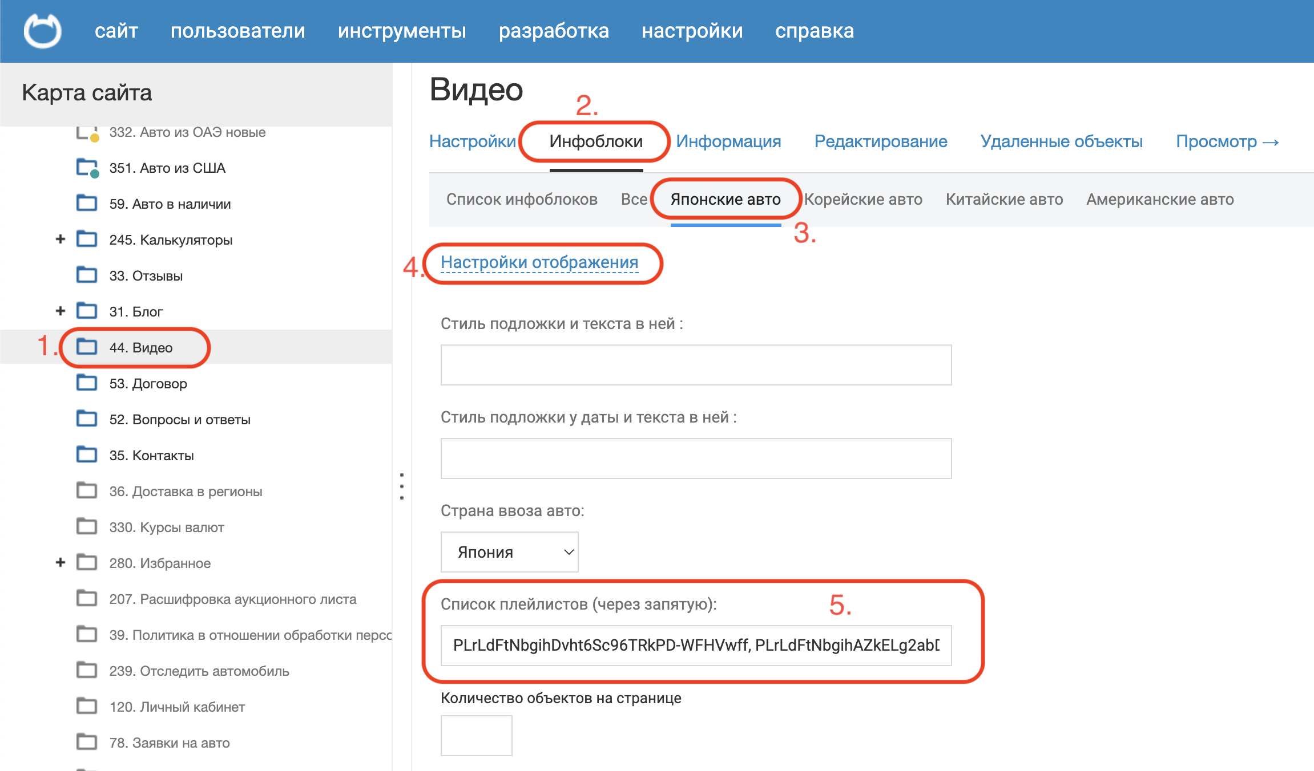Click folder icon of 53. Договор

87,383
